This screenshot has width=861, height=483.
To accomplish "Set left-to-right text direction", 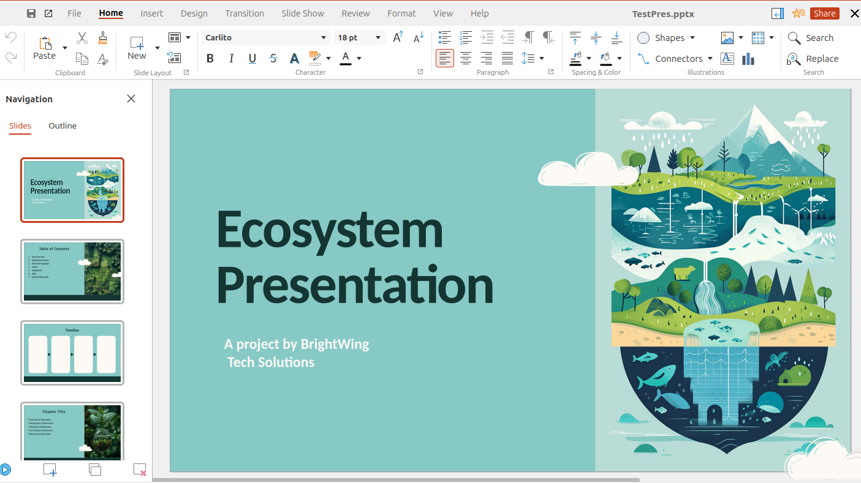I will pos(528,37).
